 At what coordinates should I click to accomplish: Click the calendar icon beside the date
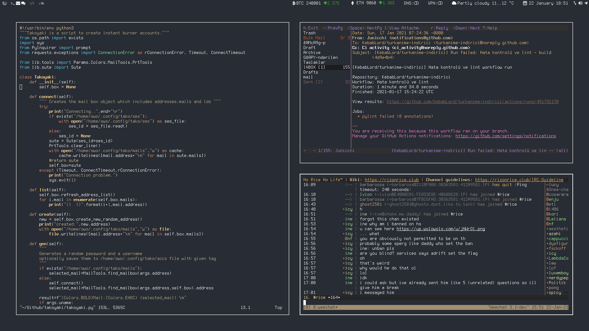pyautogui.click(x=525, y=3)
